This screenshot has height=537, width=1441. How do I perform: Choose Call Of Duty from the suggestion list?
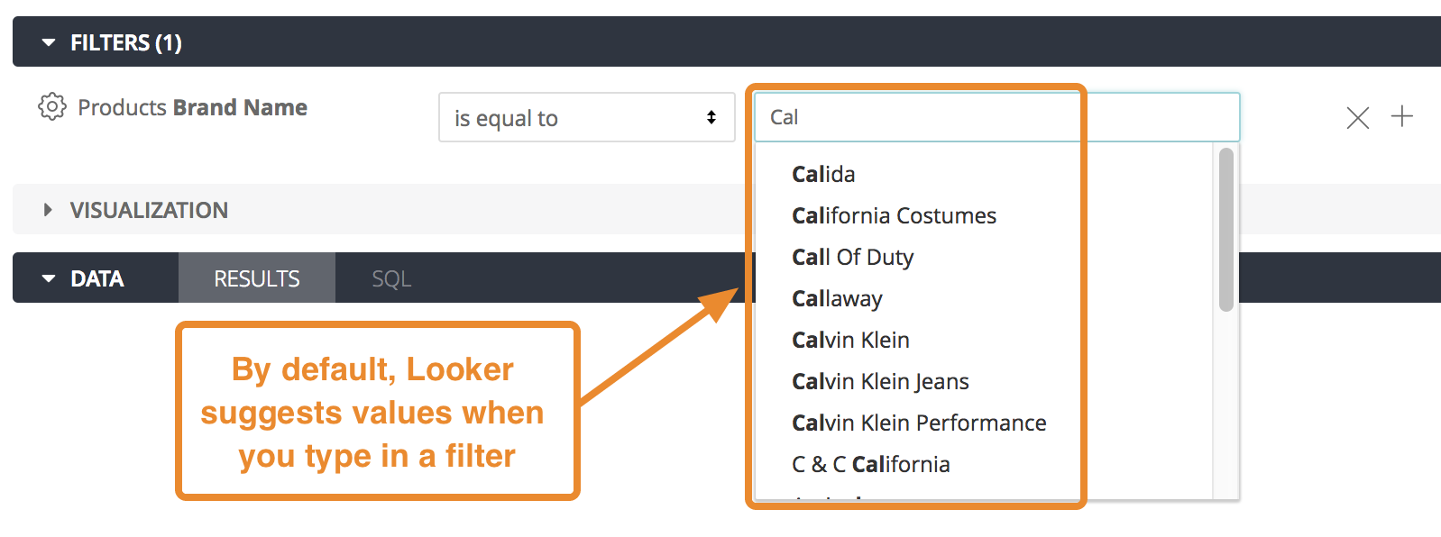click(851, 257)
